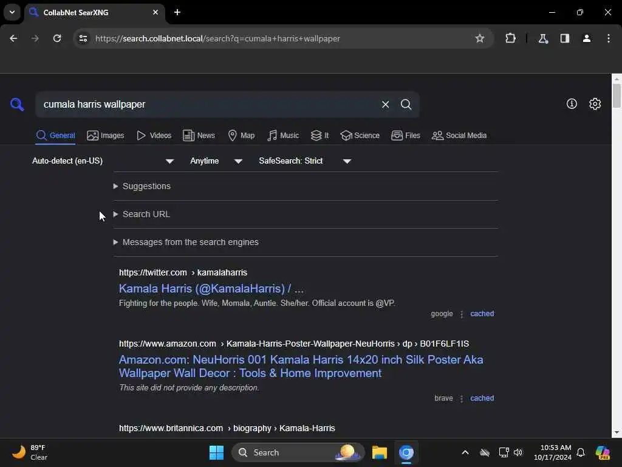This screenshot has height=467, width=622.
Task: Open weather widget showing 89°F
Action: [x=30, y=452]
